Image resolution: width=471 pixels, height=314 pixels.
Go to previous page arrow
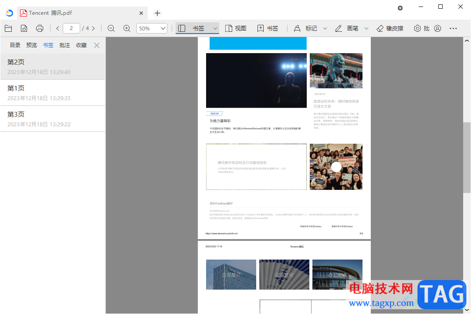(58, 28)
